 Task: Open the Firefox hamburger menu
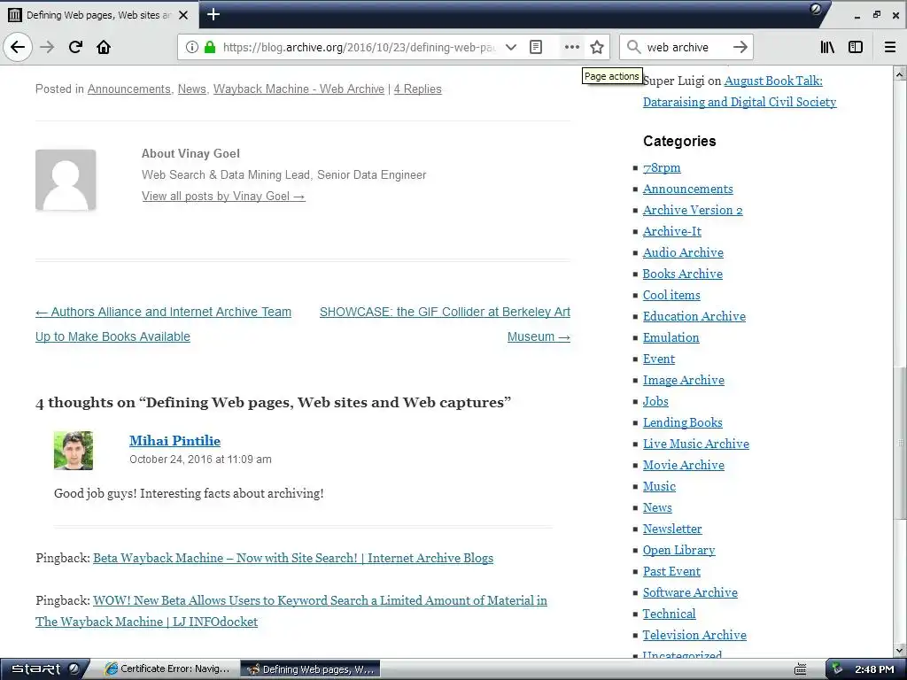coord(890,47)
